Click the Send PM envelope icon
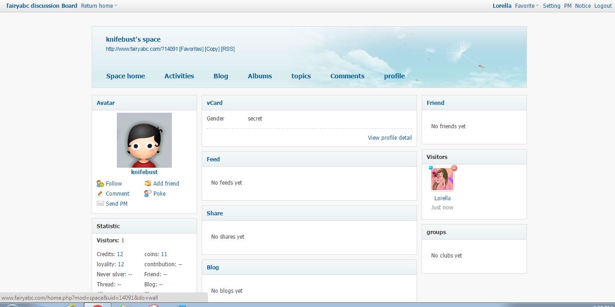The width and height of the screenshot is (615, 307). (100, 204)
